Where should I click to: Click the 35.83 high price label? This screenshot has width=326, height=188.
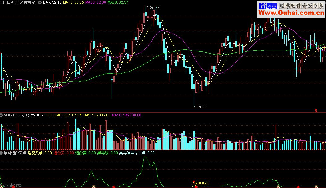(x=155, y=8)
